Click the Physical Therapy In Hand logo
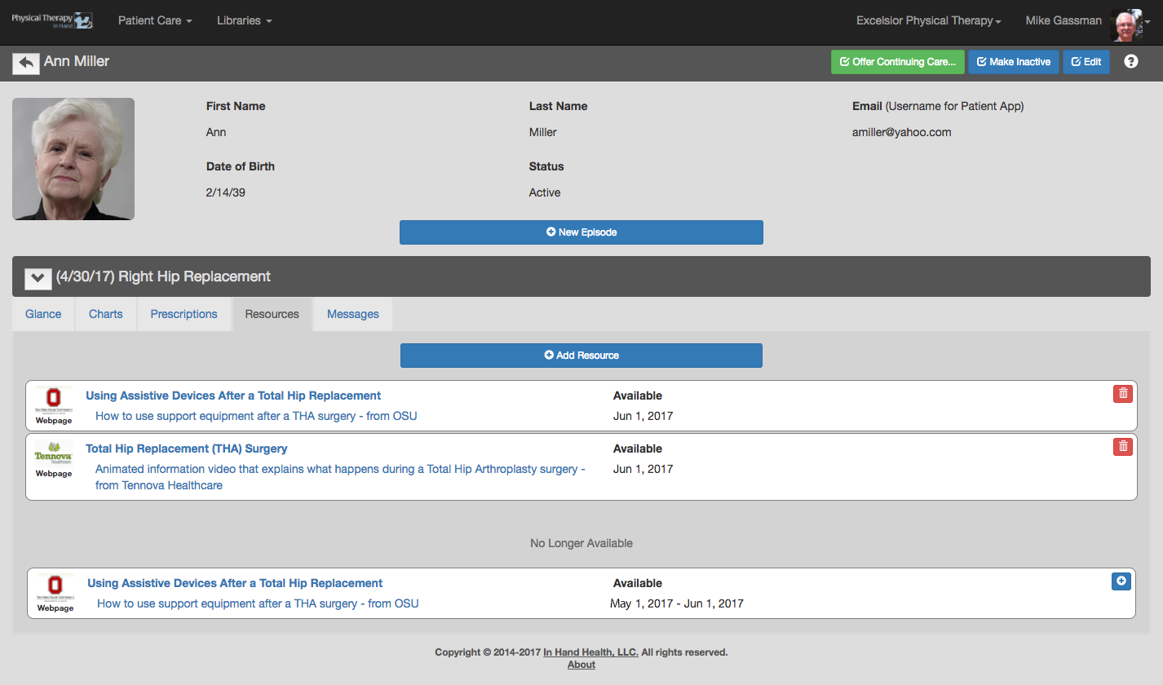The width and height of the screenshot is (1163, 685). tap(52, 20)
